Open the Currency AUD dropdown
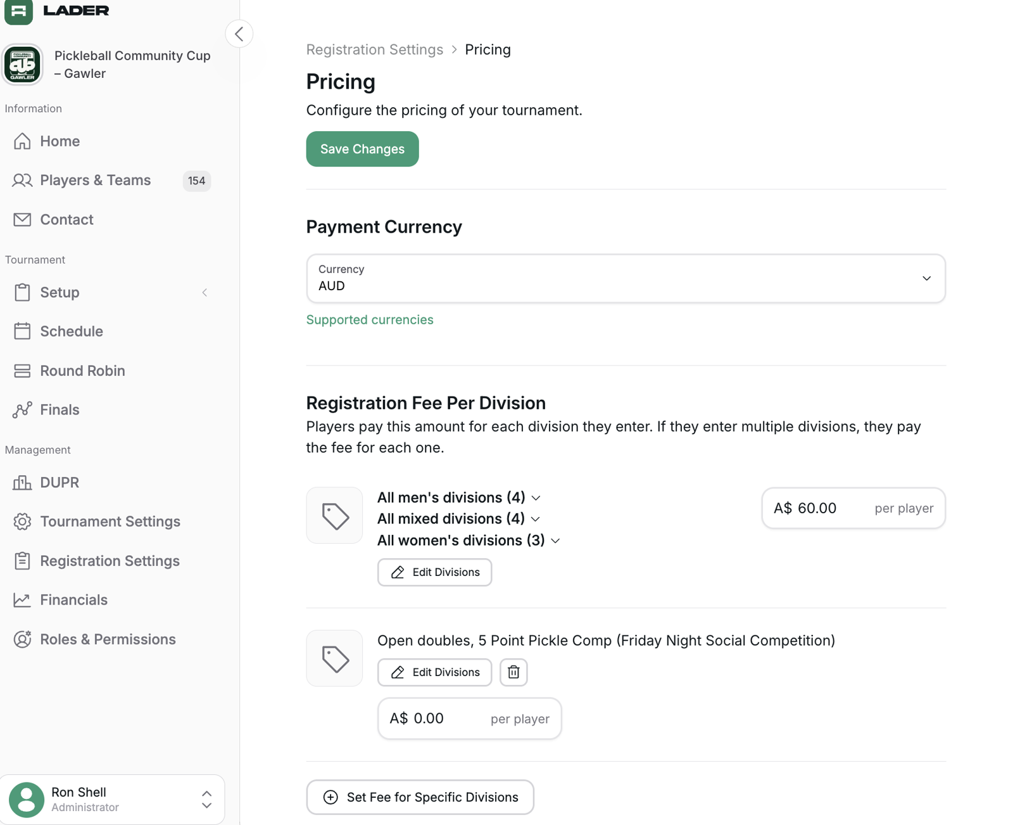This screenshot has height=825, width=1013. coord(626,278)
